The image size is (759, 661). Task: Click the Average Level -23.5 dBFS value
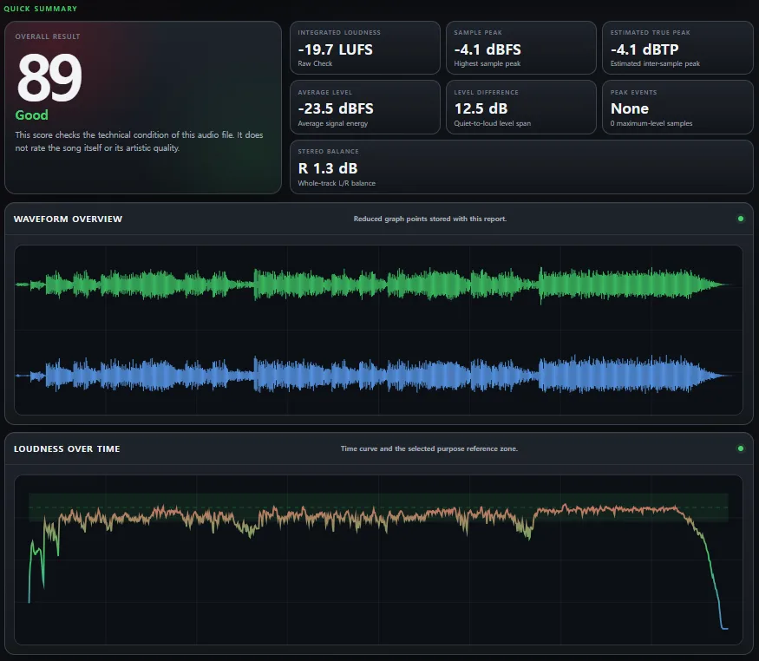[x=336, y=108]
